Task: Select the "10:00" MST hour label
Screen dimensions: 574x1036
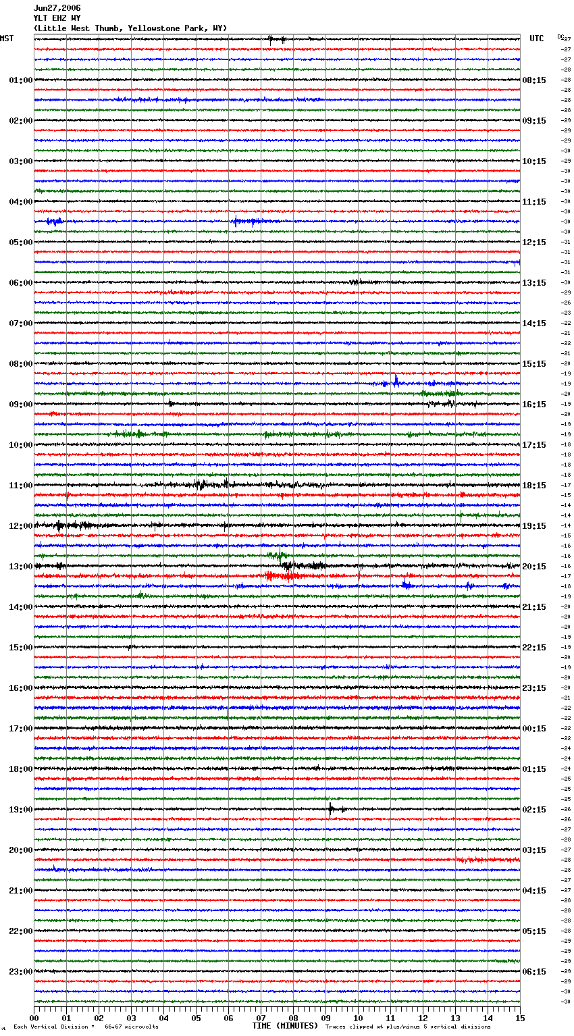Action: 21,445
